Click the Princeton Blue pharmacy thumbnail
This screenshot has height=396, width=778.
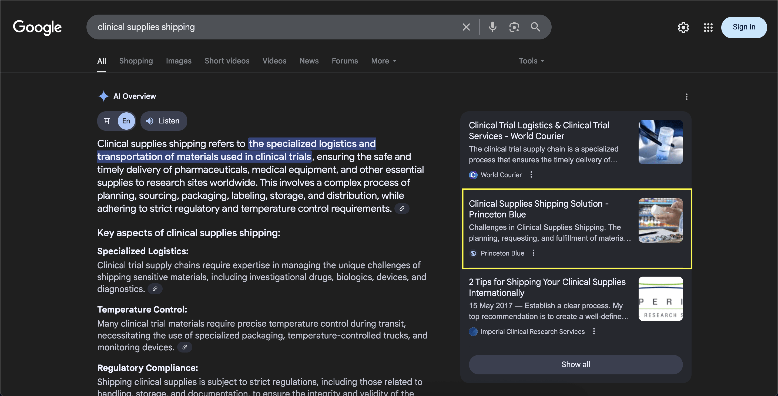point(660,220)
